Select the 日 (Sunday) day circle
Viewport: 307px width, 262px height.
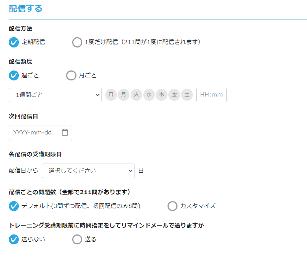pyautogui.click(x=111, y=95)
